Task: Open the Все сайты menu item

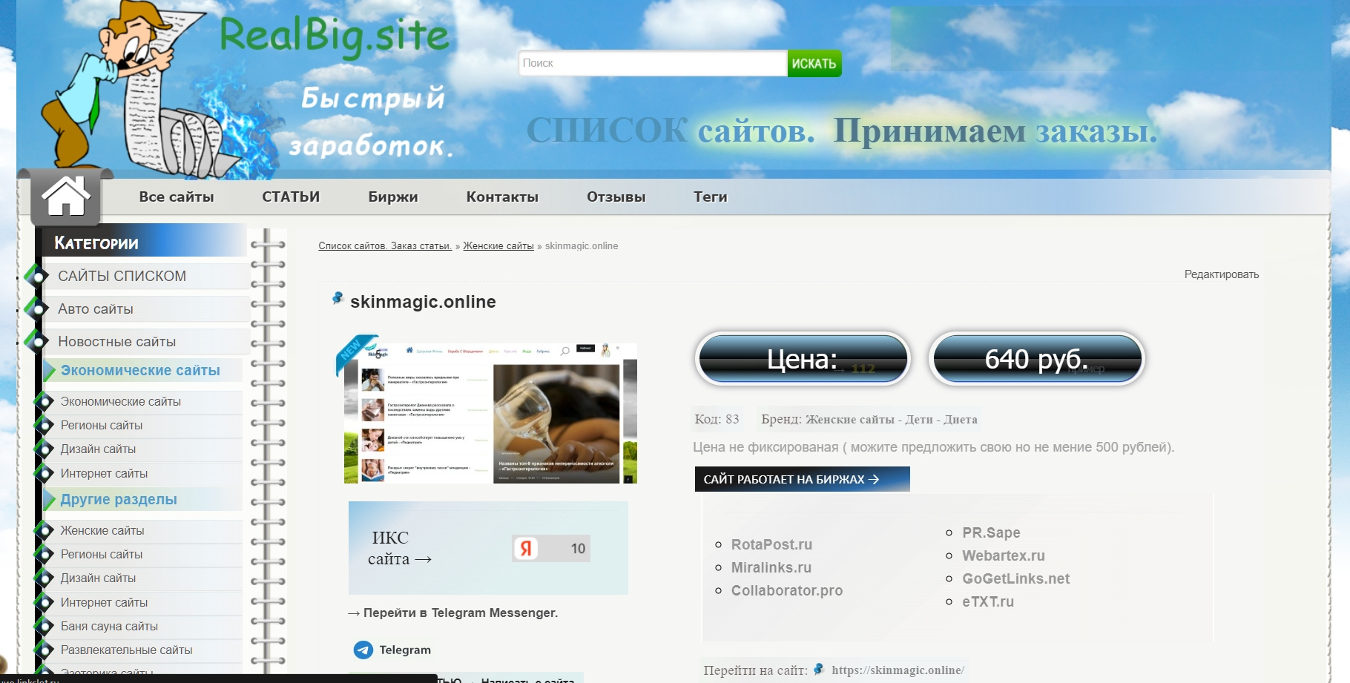Action: [x=177, y=197]
